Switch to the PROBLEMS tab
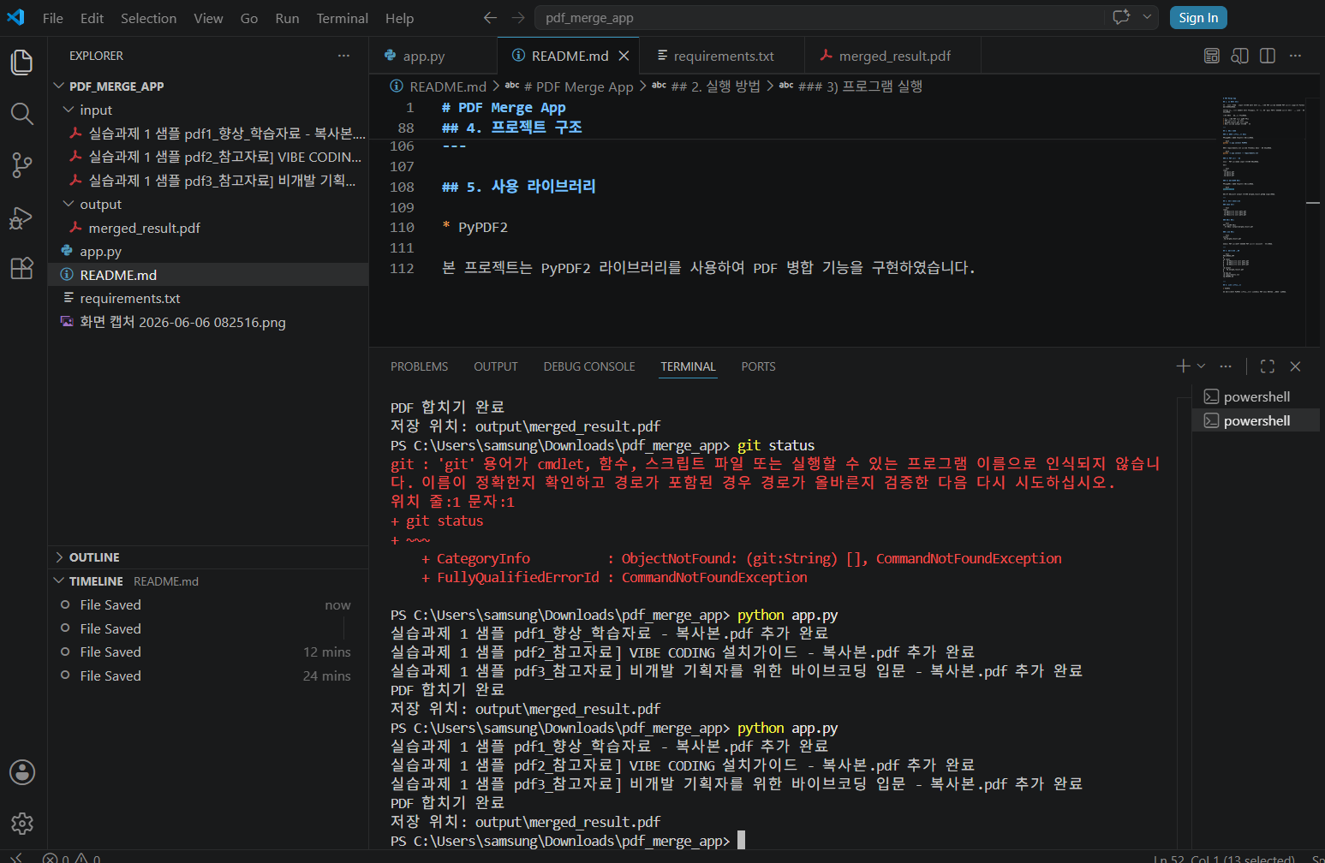 419,366
